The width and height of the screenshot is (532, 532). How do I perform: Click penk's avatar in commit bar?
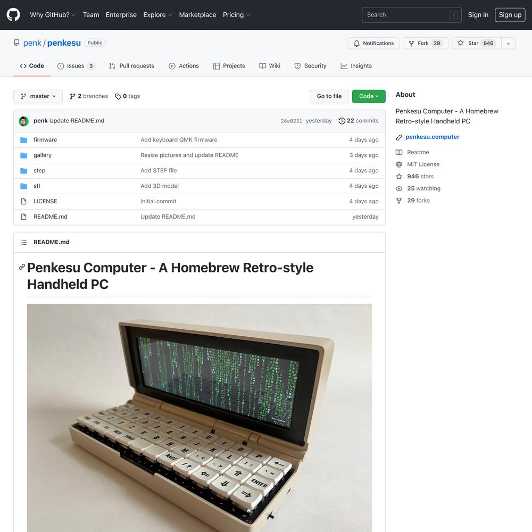[x=24, y=121]
